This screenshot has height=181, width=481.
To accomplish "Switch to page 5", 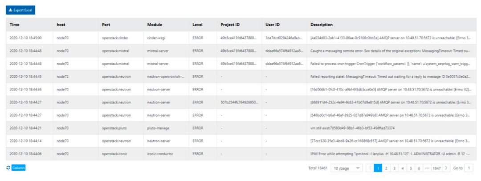I will coord(411,168).
